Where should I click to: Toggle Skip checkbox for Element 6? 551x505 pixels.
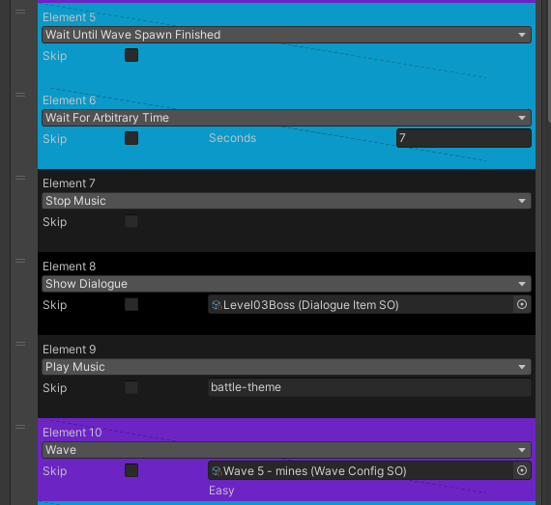131,138
